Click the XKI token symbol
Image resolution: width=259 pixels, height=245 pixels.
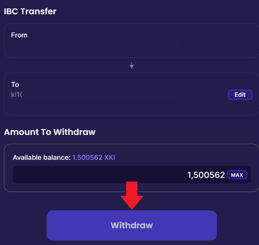[x=110, y=158]
